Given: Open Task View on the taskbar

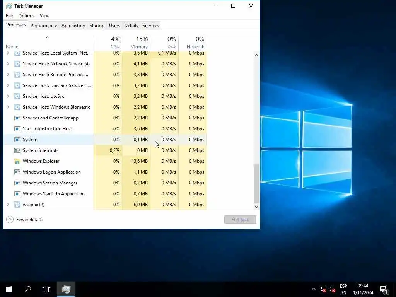Looking at the screenshot, I should click(46, 289).
